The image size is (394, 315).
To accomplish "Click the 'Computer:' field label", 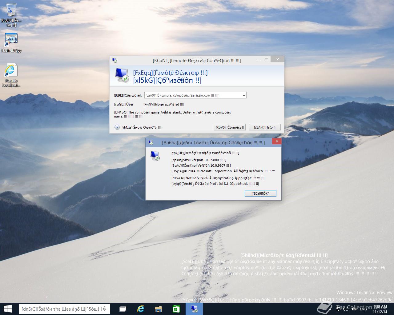I will pos(128,95).
